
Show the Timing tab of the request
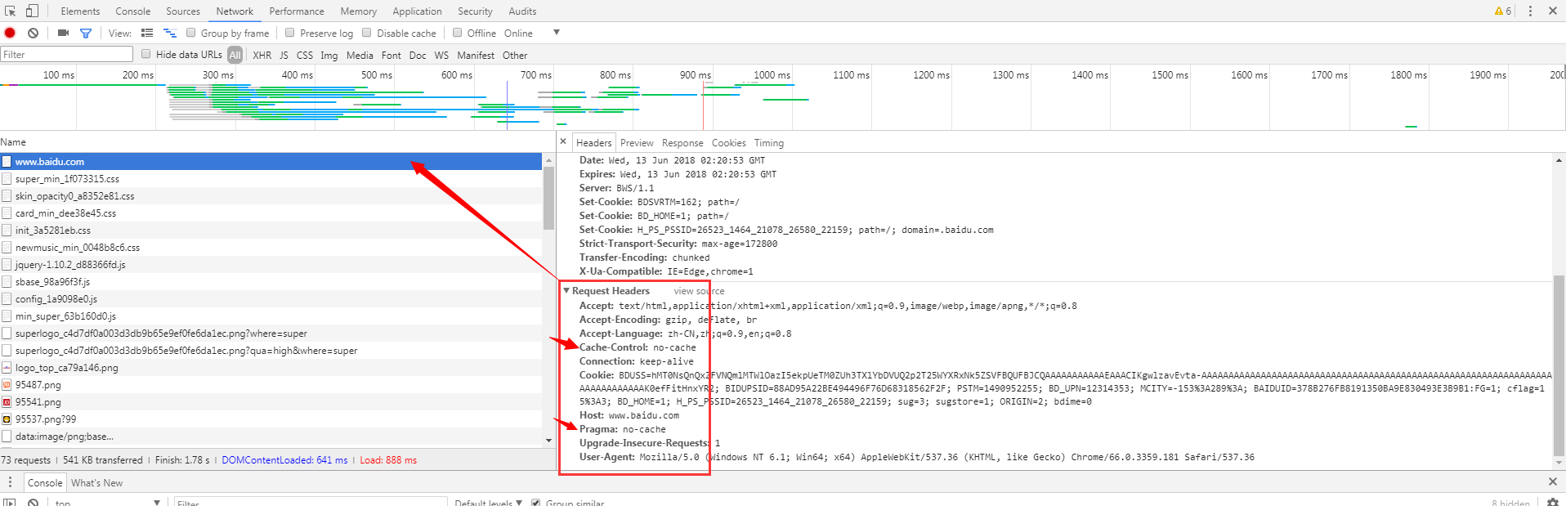pyautogui.click(x=768, y=142)
